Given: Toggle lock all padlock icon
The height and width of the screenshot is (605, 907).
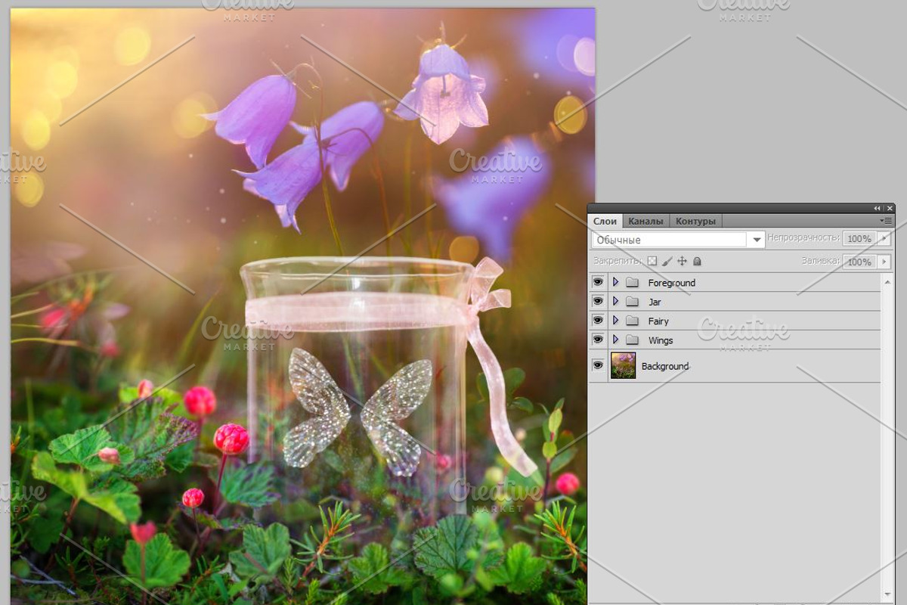Looking at the screenshot, I should point(697,261).
